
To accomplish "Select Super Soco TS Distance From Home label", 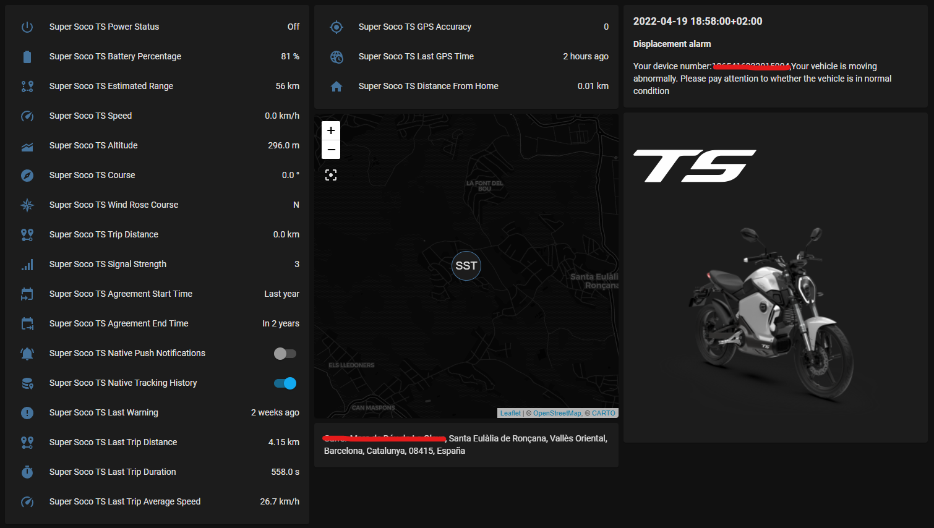I will coord(429,86).
